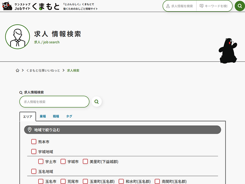Tick the 宇城市 checkbox
245x184 pixels.
63,161
